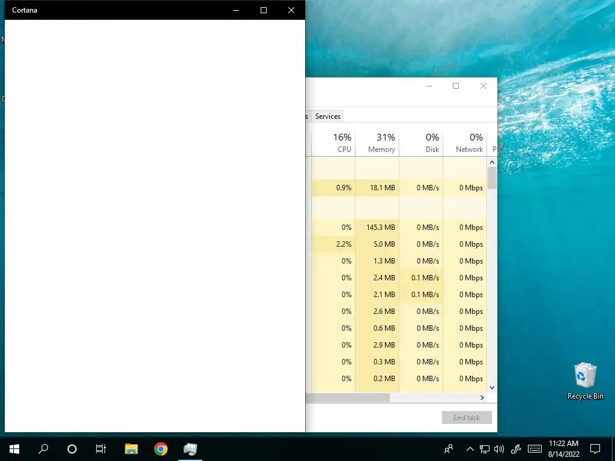The width and height of the screenshot is (615, 461).
Task: Sort by the CPU column header
Action: click(334, 143)
